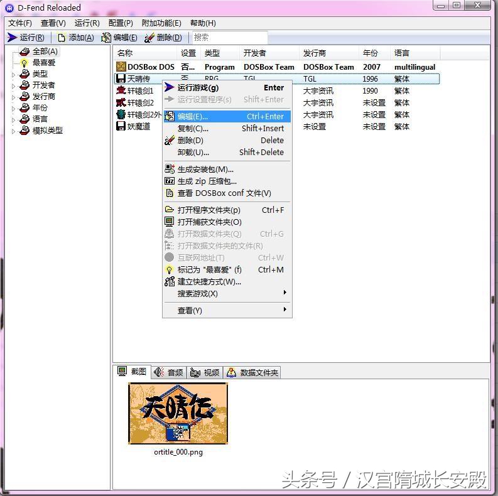Image resolution: width=498 pixels, height=496 pixels.
Task: Click 添加(A) toolbar button label
Action: 81,38
